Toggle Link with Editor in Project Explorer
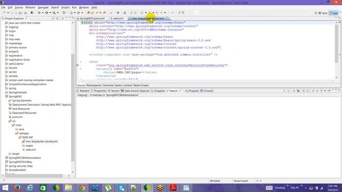 pyautogui.click(x=57, y=19)
